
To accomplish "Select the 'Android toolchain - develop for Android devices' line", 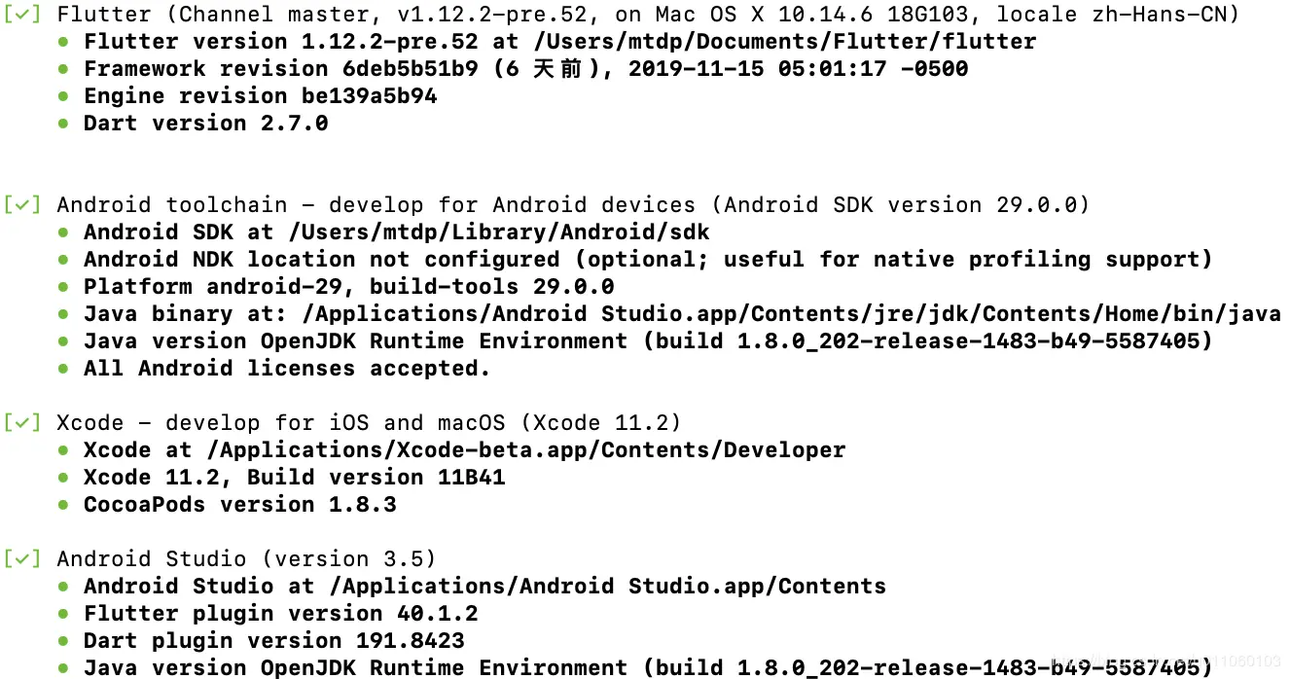I will pos(573,205).
